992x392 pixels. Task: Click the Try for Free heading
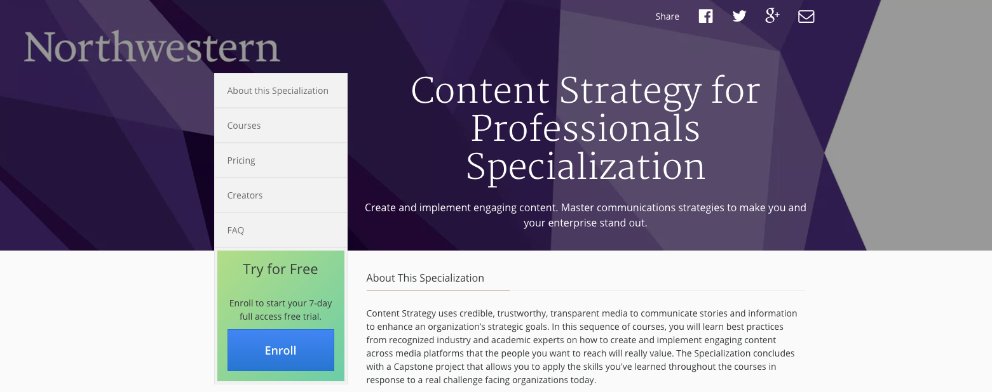(280, 269)
